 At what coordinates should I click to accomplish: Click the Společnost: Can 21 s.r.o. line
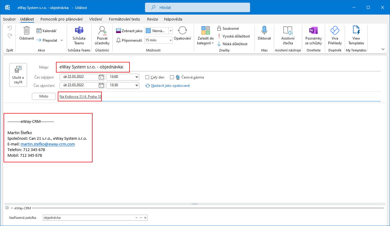[47, 138]
